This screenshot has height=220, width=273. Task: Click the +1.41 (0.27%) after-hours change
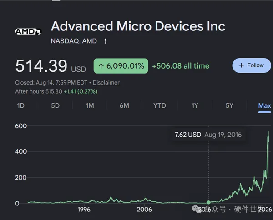click(x=81, y=91)
